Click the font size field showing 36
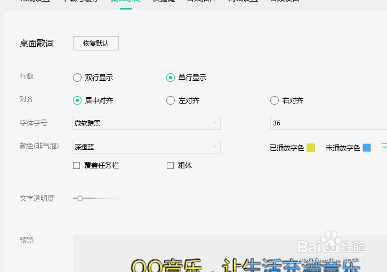The image size is (387, 272). (x=328, y=123)
